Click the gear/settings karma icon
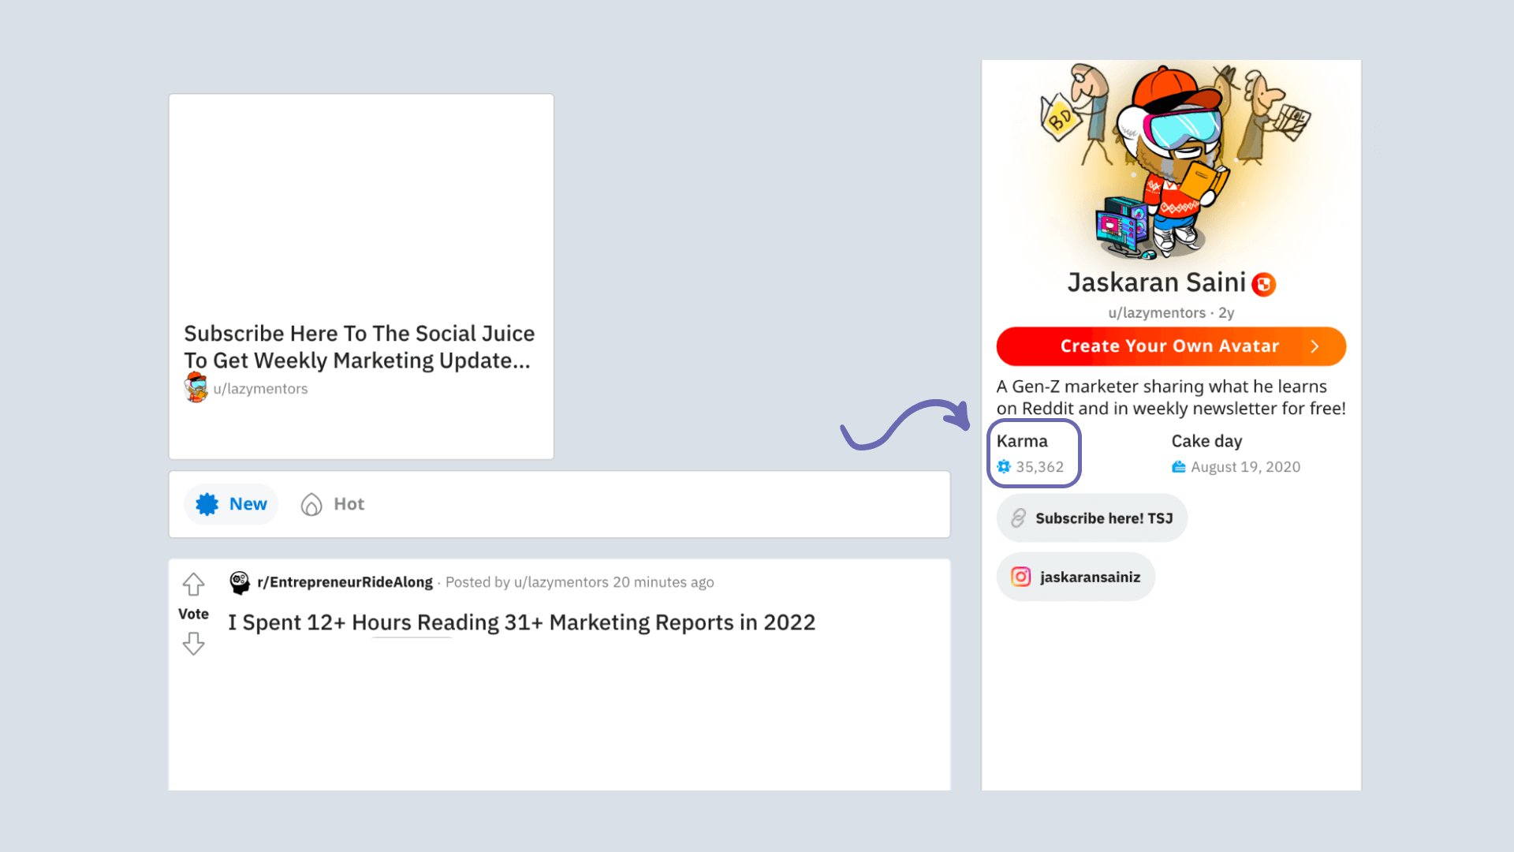Viewport: 1514px width, 852px height. pyautogui.click(x=1002, y=466)
